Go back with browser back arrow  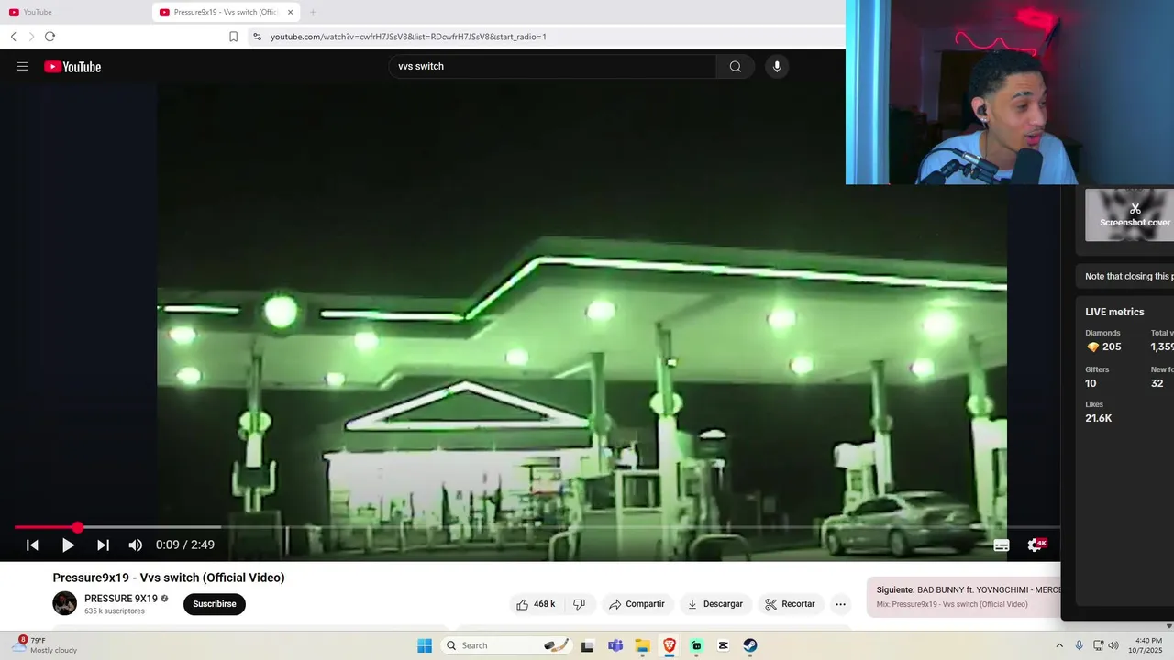(x=14, y=37)
